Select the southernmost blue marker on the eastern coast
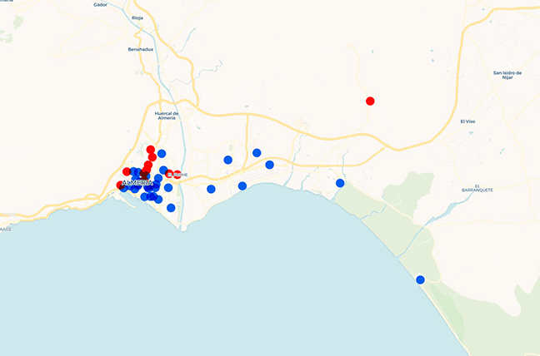540x356 pixels. pyautogui.click(x=420, y=279)
